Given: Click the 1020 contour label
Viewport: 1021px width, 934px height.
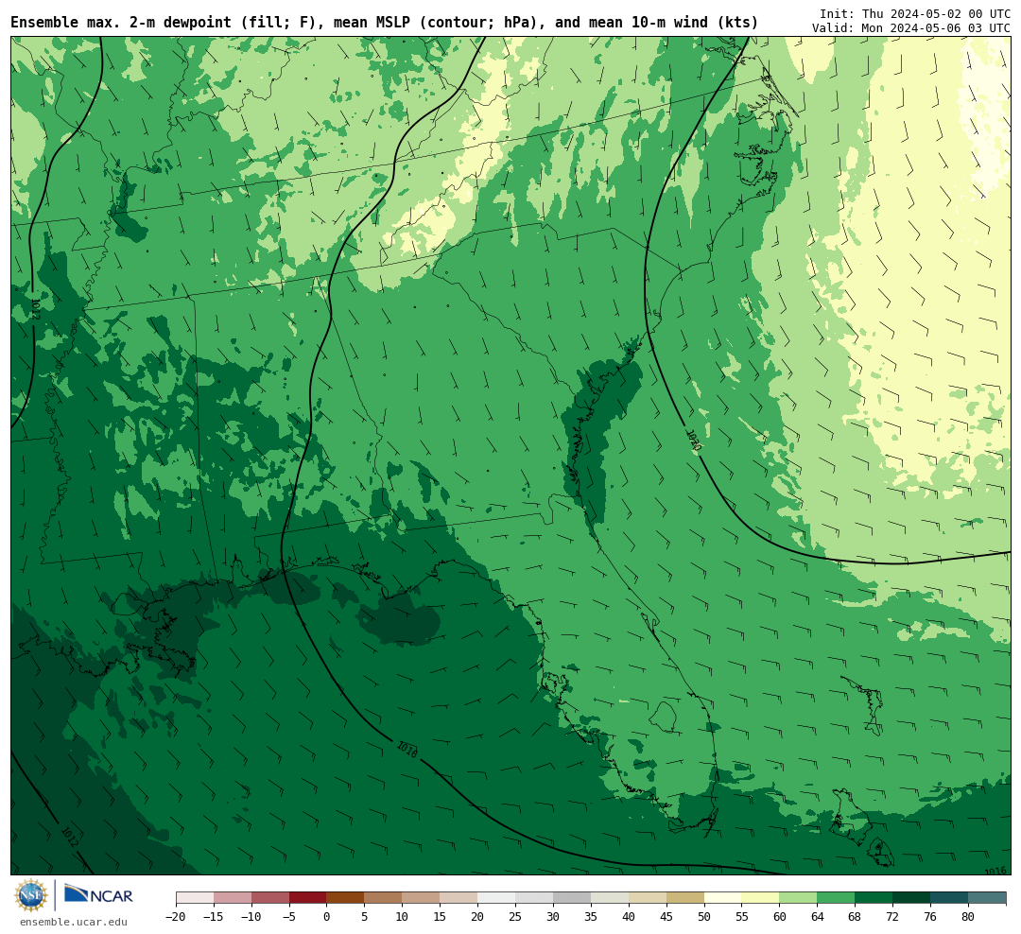Looking at the screenshot, I should (693, 441).
